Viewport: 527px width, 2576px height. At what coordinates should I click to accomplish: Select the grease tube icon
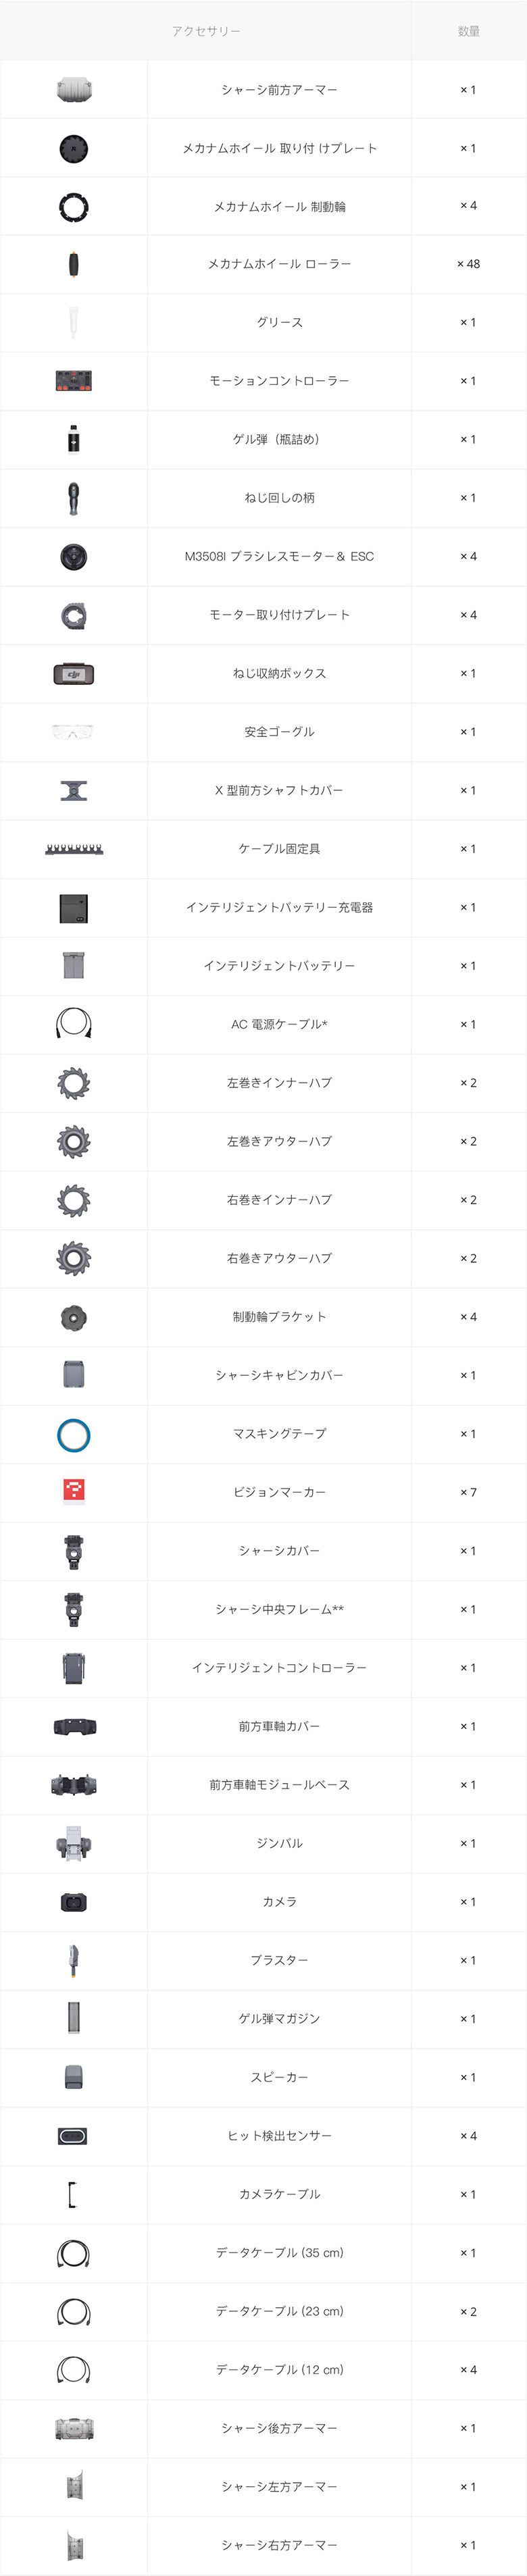point(74,322)
